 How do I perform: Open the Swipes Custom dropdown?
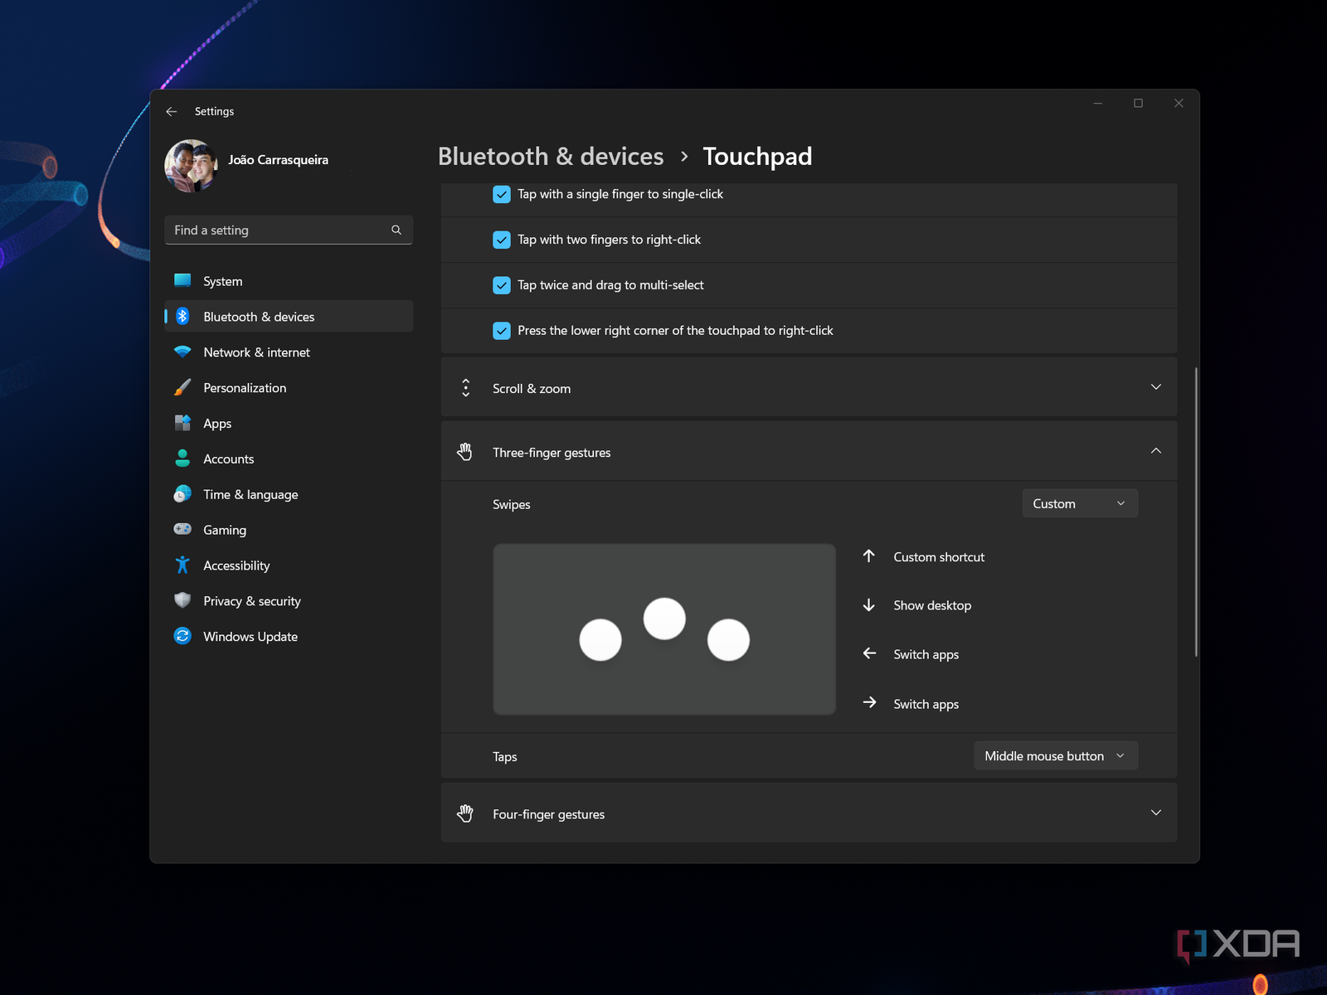(1079, 503)
